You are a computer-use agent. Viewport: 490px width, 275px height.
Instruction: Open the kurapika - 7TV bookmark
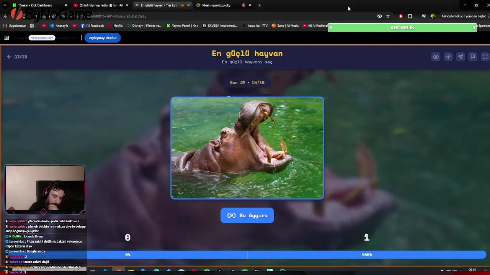[255, 26]
